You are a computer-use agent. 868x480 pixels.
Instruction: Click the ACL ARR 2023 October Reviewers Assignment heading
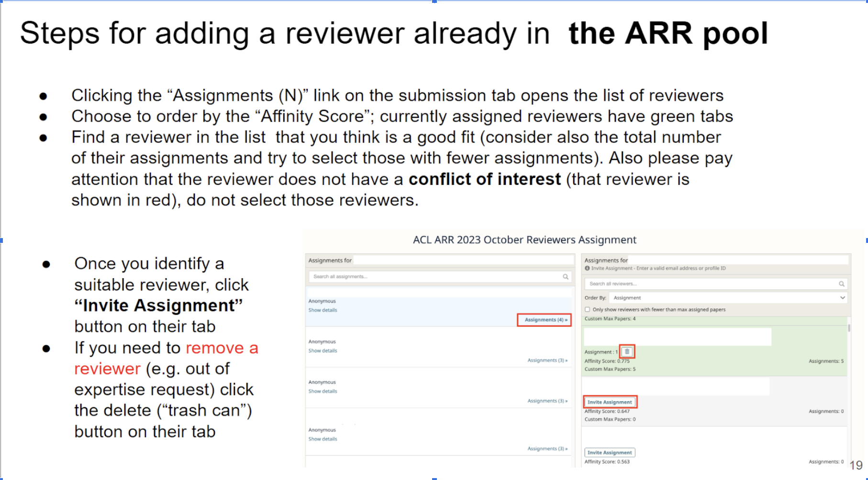524,240
